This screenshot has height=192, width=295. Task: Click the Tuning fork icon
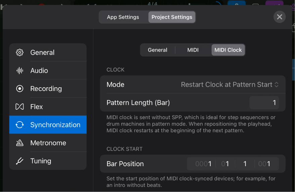[19, 161]
